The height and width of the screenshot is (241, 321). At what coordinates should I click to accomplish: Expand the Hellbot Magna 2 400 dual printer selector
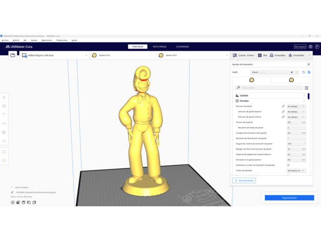tap(54, 55)
